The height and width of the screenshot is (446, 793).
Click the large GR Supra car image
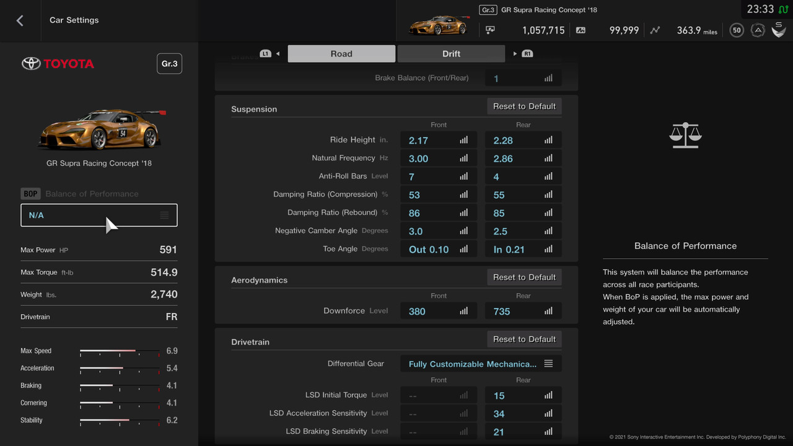pos(102,129)
